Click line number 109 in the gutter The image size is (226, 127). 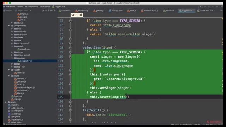click(x=61, y=97)
